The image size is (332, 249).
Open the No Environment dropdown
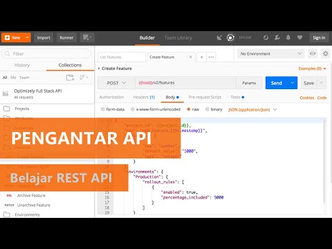point(271,54)
